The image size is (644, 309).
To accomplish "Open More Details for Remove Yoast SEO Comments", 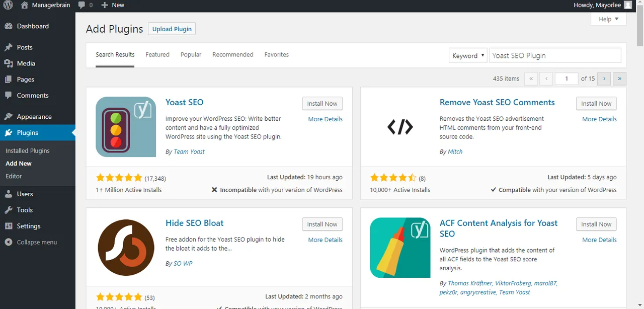I will (599, 119).
